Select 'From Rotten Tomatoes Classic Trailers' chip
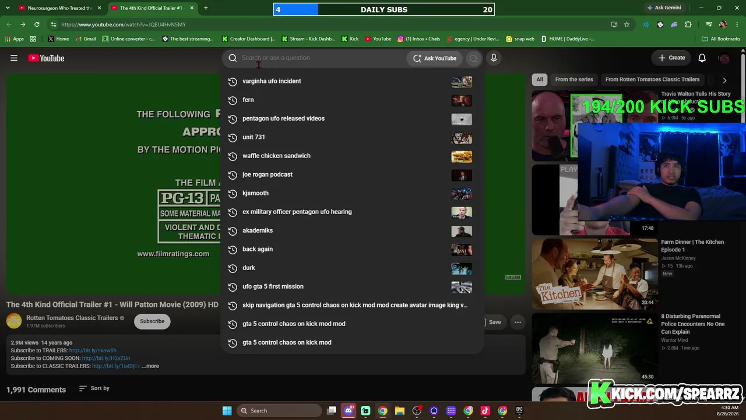Viewport: 746px width, 420px height. tap(652, 79)
